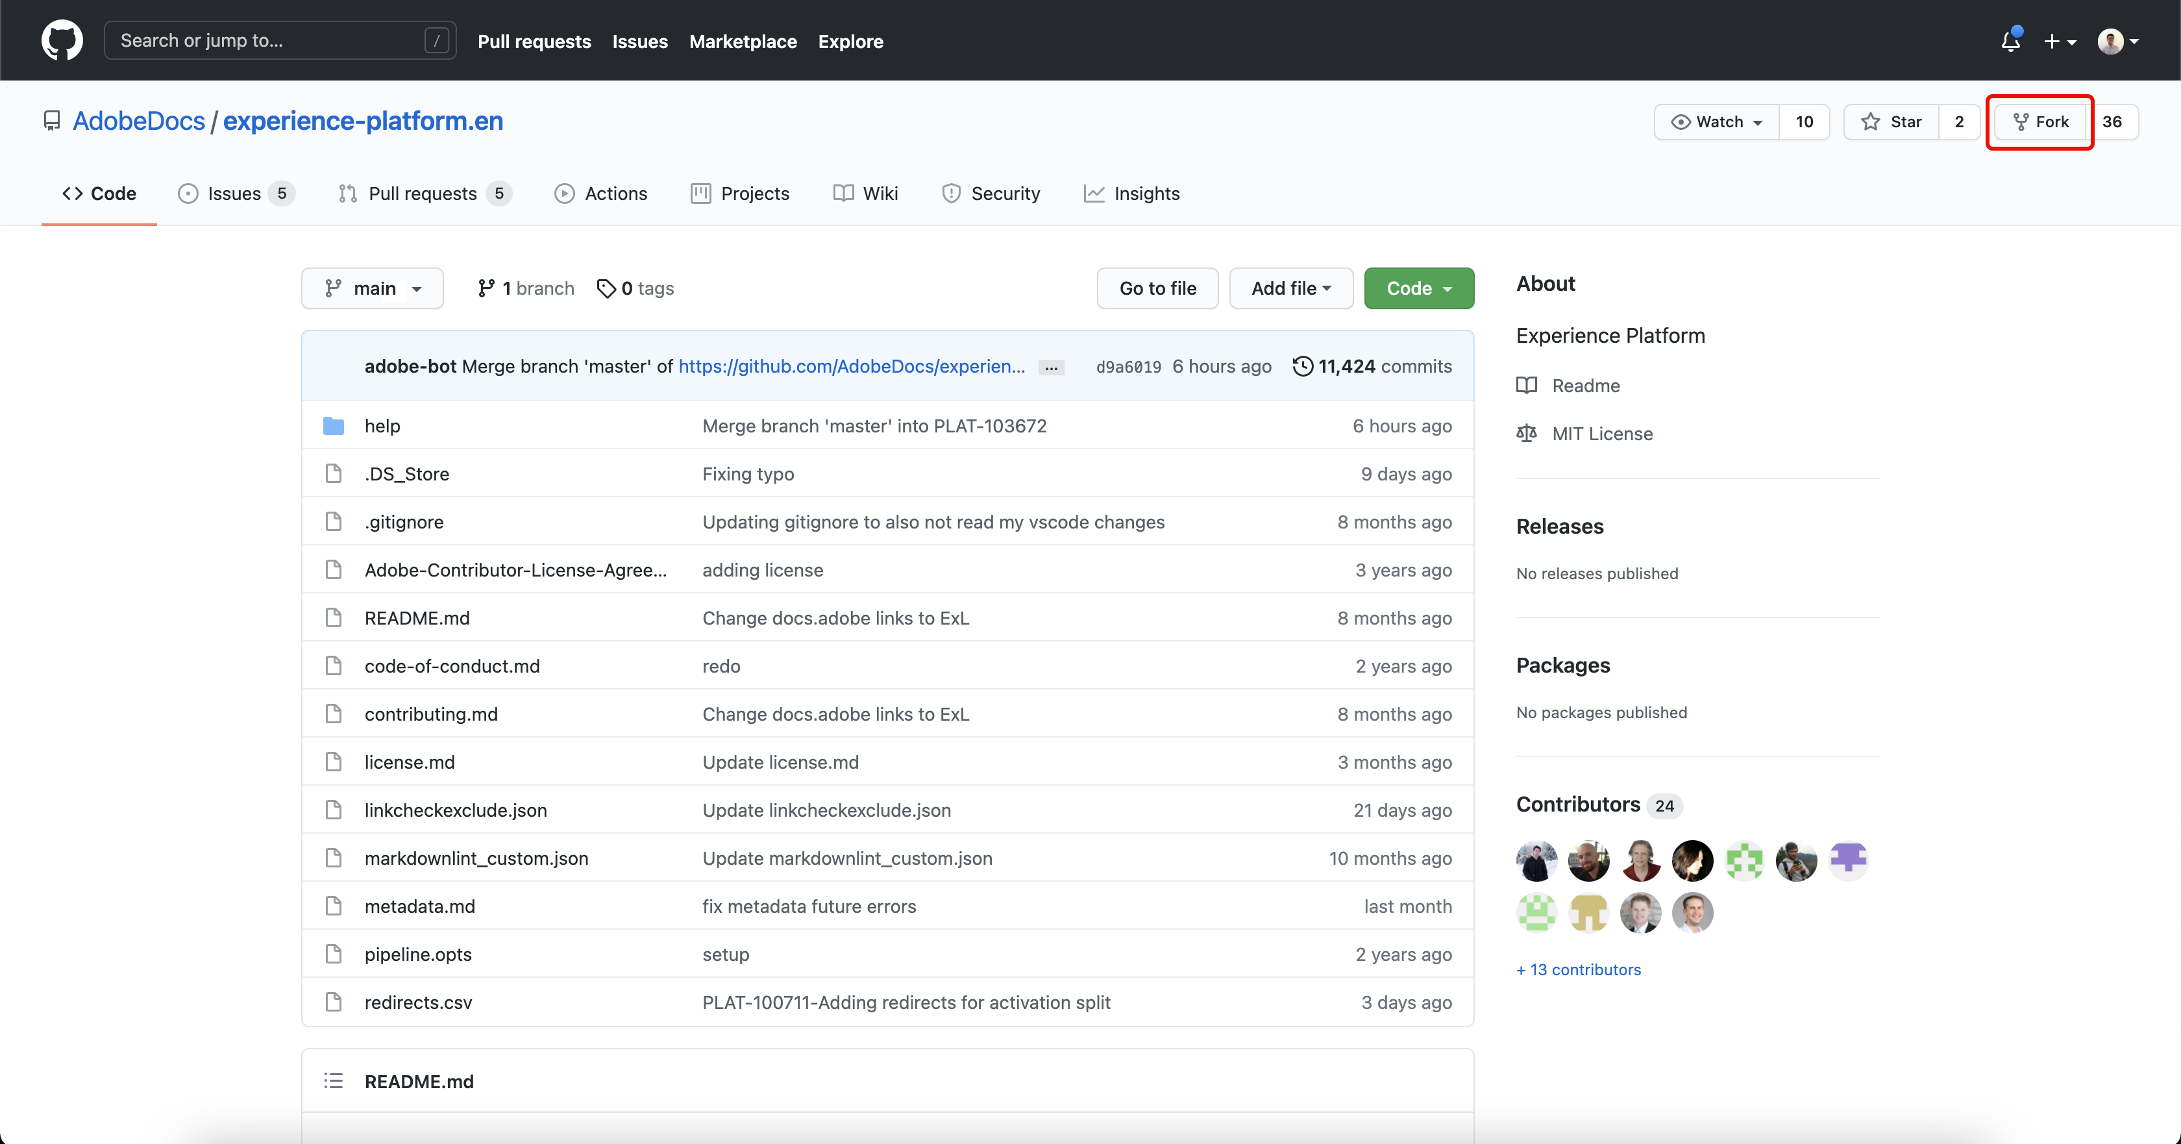
Task: Star the experience-platform.en repository
Action: tap(1891, 122)
